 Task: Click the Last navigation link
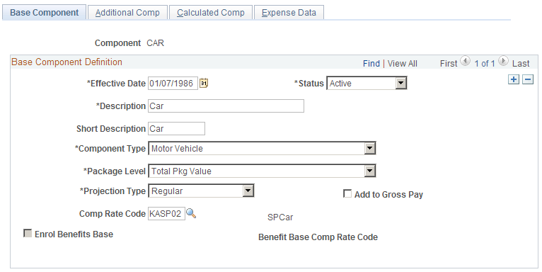tap(521, 64)
